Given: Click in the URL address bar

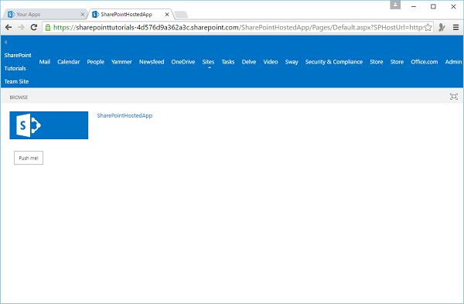Looking at the screenshot, I should coord(237,28).
